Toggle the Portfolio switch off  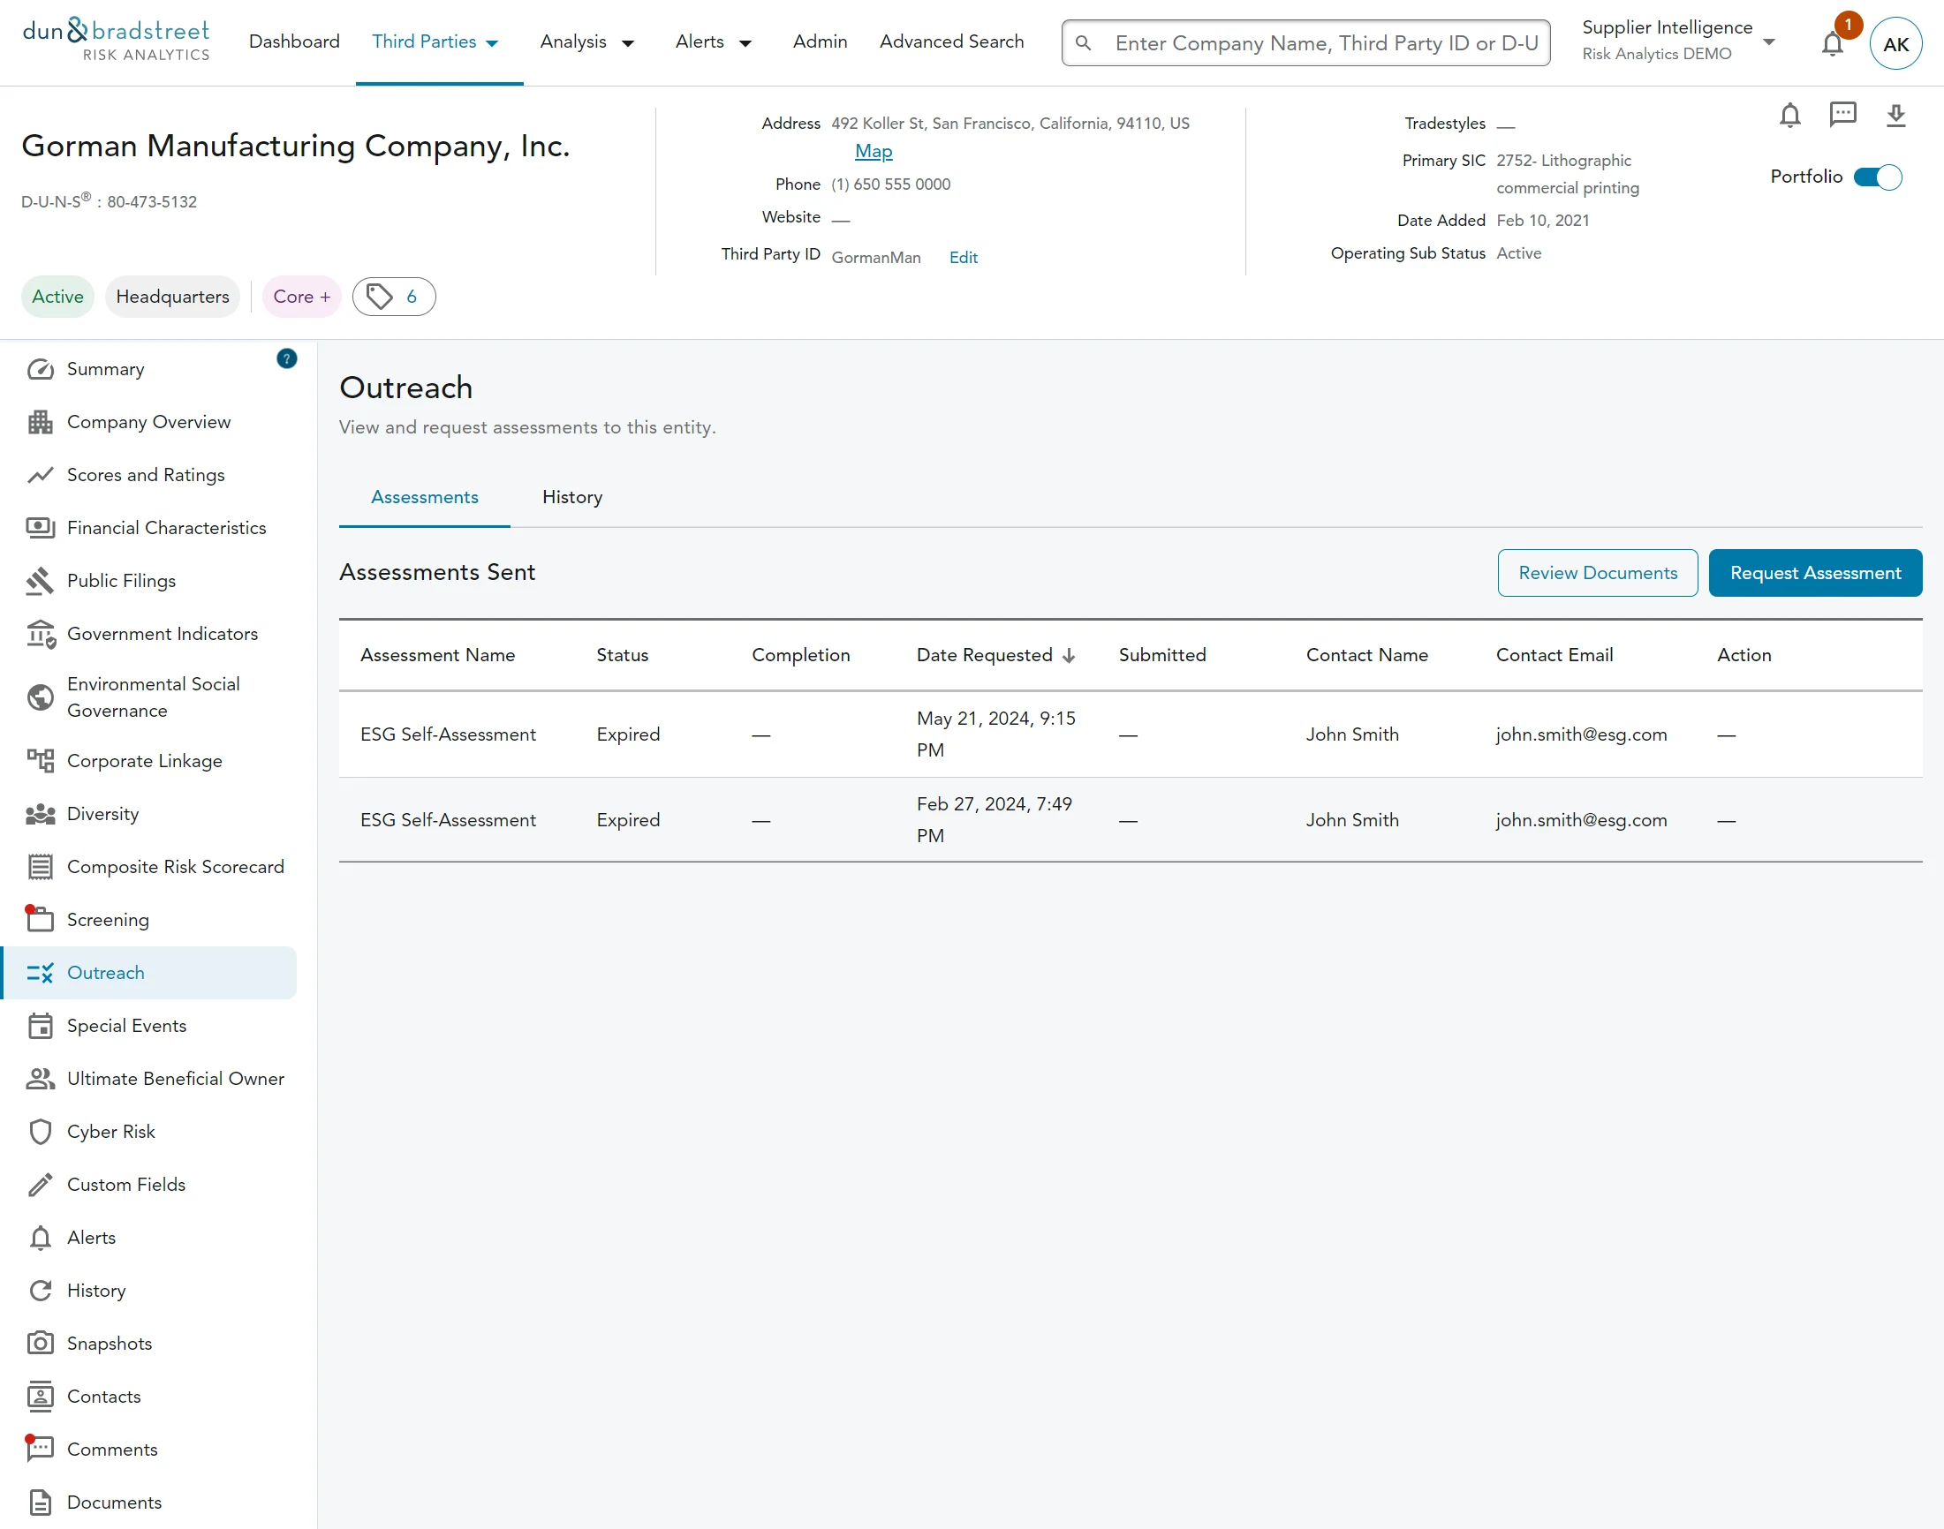point(1878,177)
